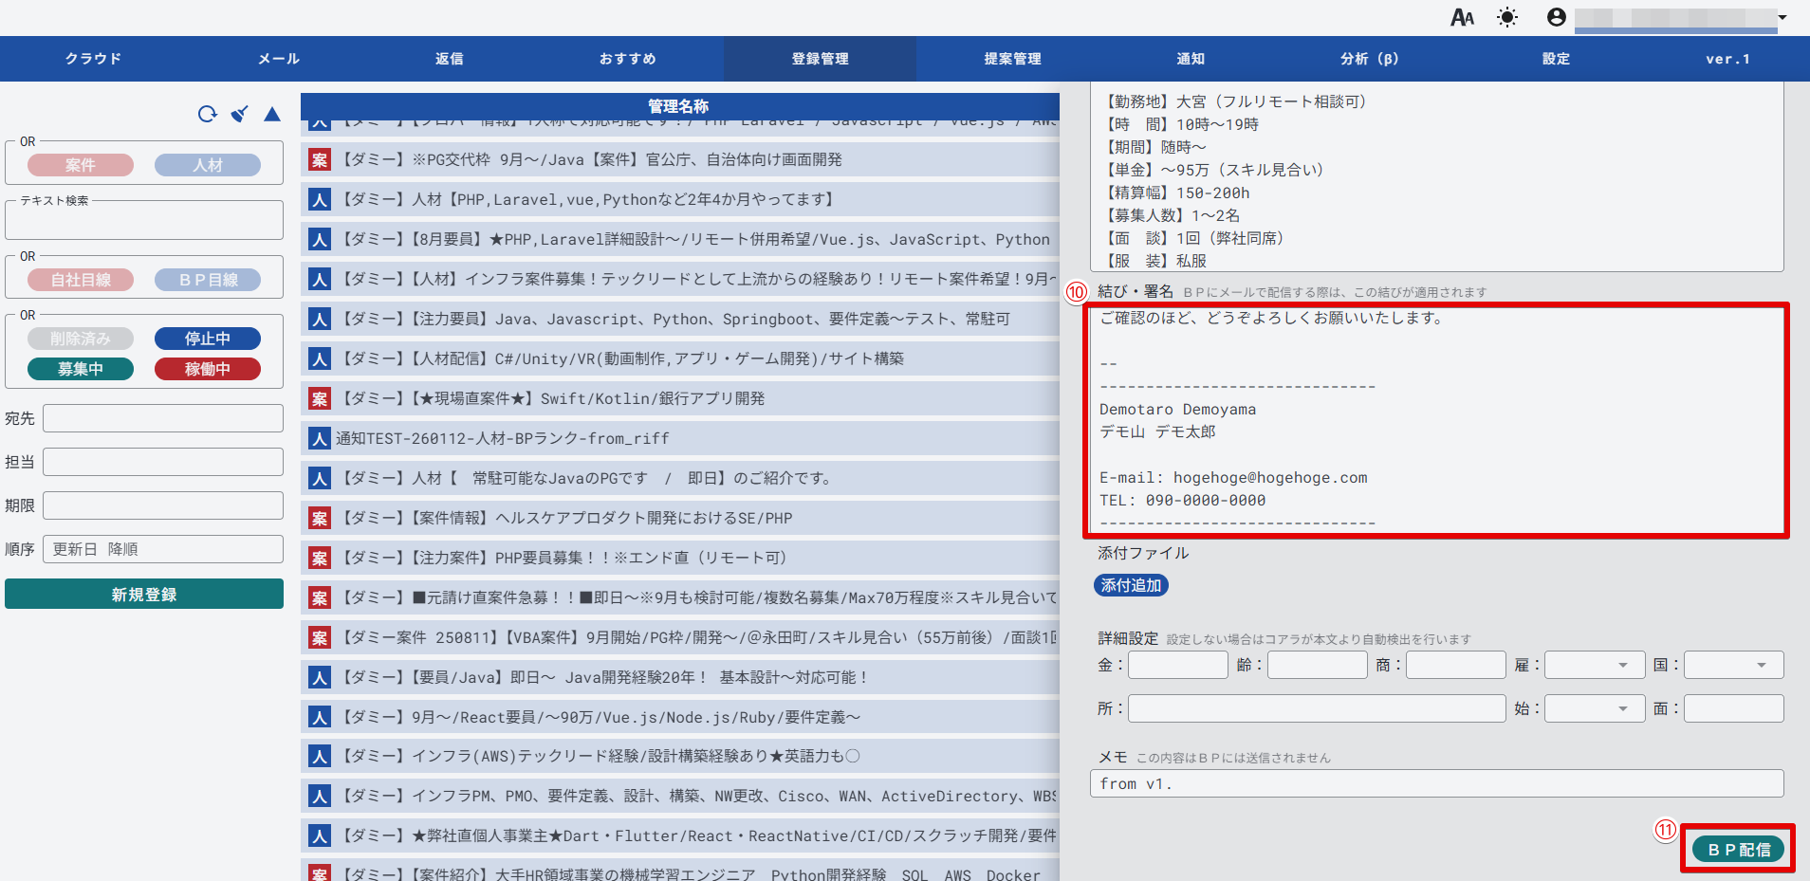
Task: Open the 国 dropdown in 詳細設定
Action: click(1733, 666)
